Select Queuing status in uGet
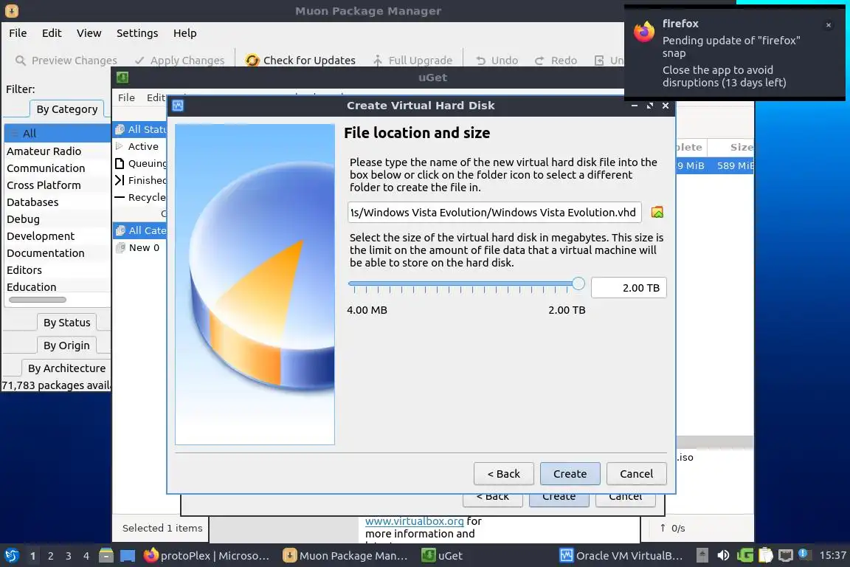Image resolution: width=850 pixels, height=567 pixels. (x=140, y=163)
